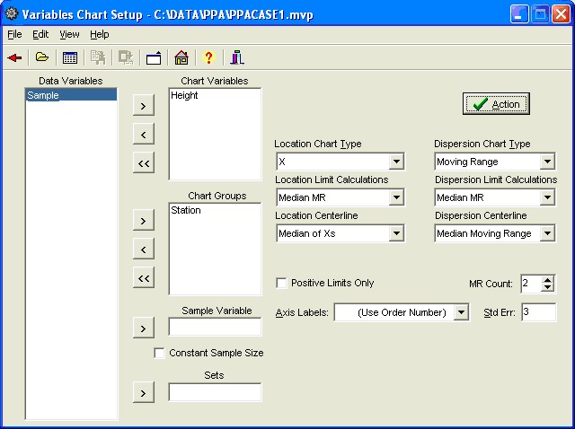Expand Location Limit Calculations dropdown

(396, 197)
